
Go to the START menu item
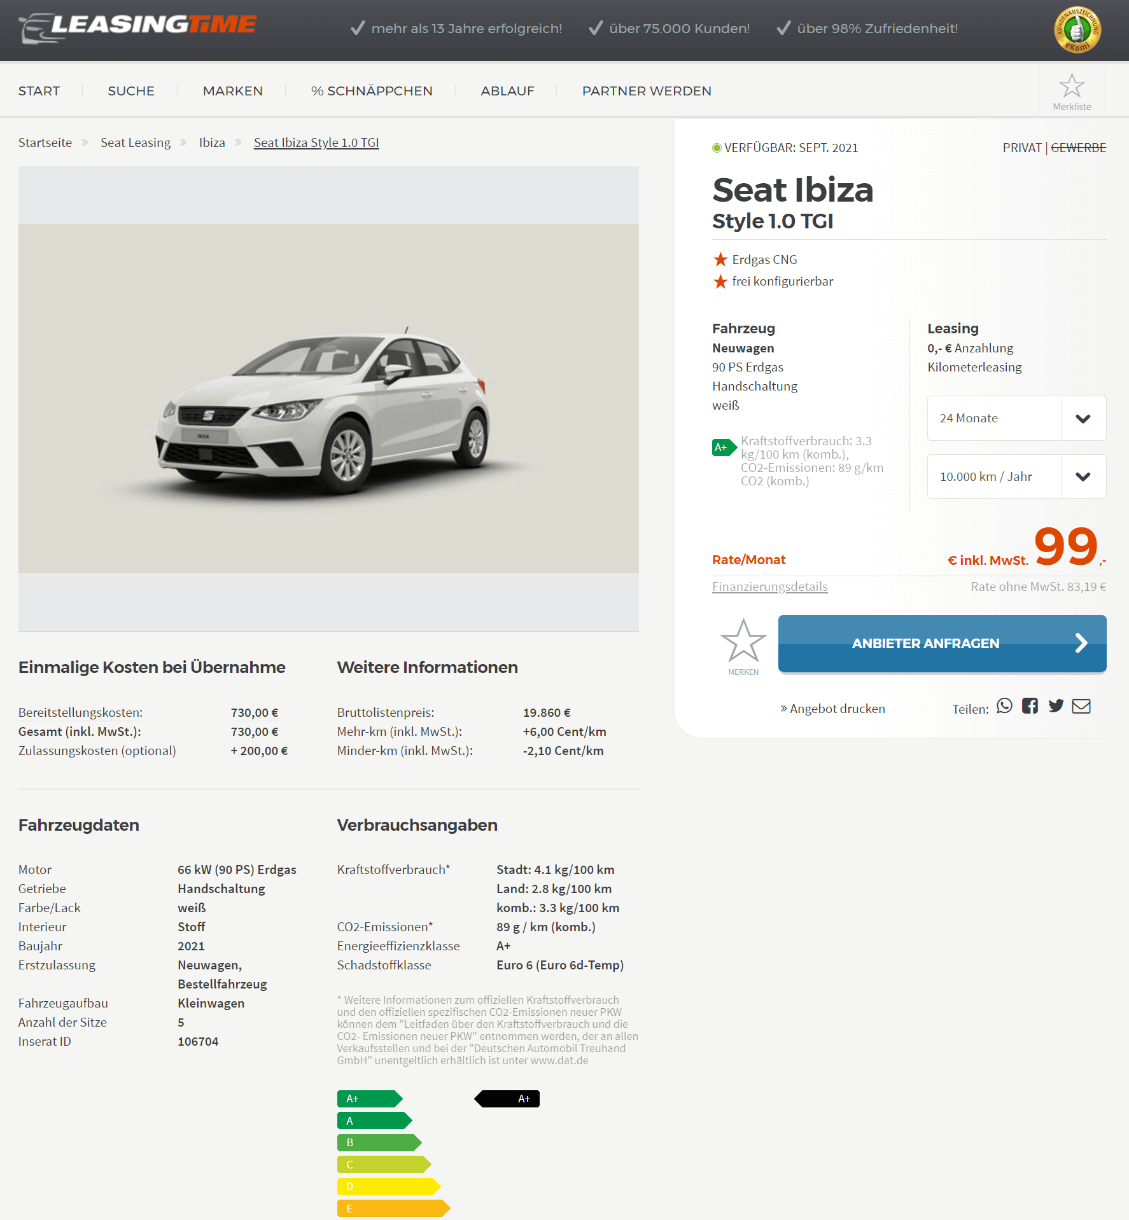39,91
